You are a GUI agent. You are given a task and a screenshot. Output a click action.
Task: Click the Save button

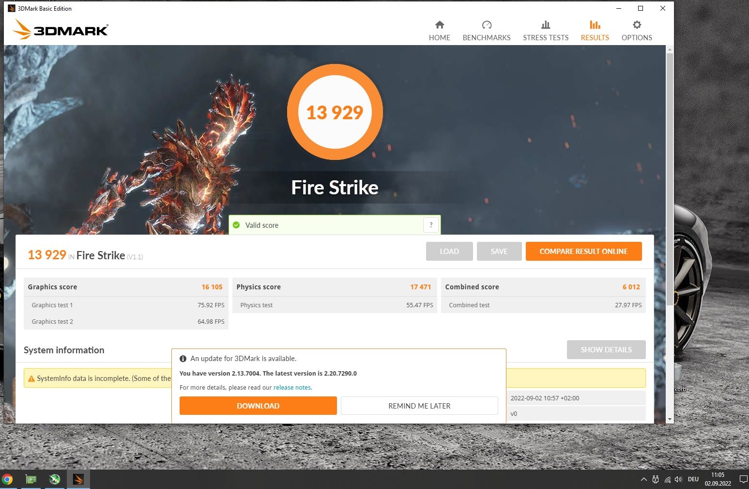tap(499, 251)
